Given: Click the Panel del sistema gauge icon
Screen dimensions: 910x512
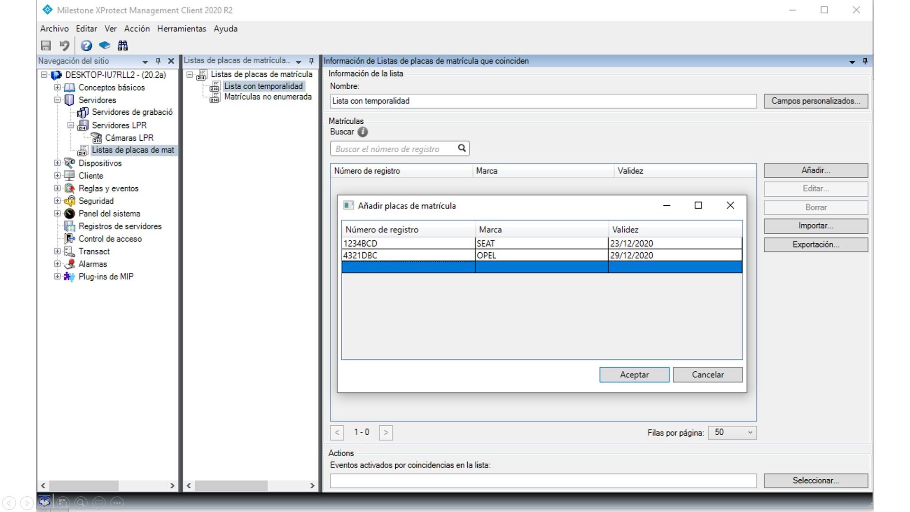Looking at the screenshot, I should 70,214.
